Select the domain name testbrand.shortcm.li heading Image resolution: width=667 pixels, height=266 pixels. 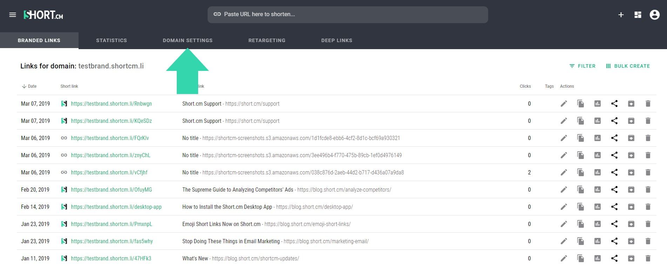(x=111, y=66)
